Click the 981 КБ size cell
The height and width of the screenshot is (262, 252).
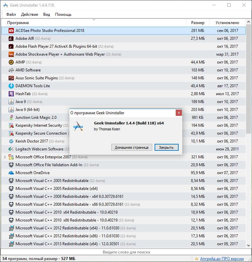click(198, 118)
